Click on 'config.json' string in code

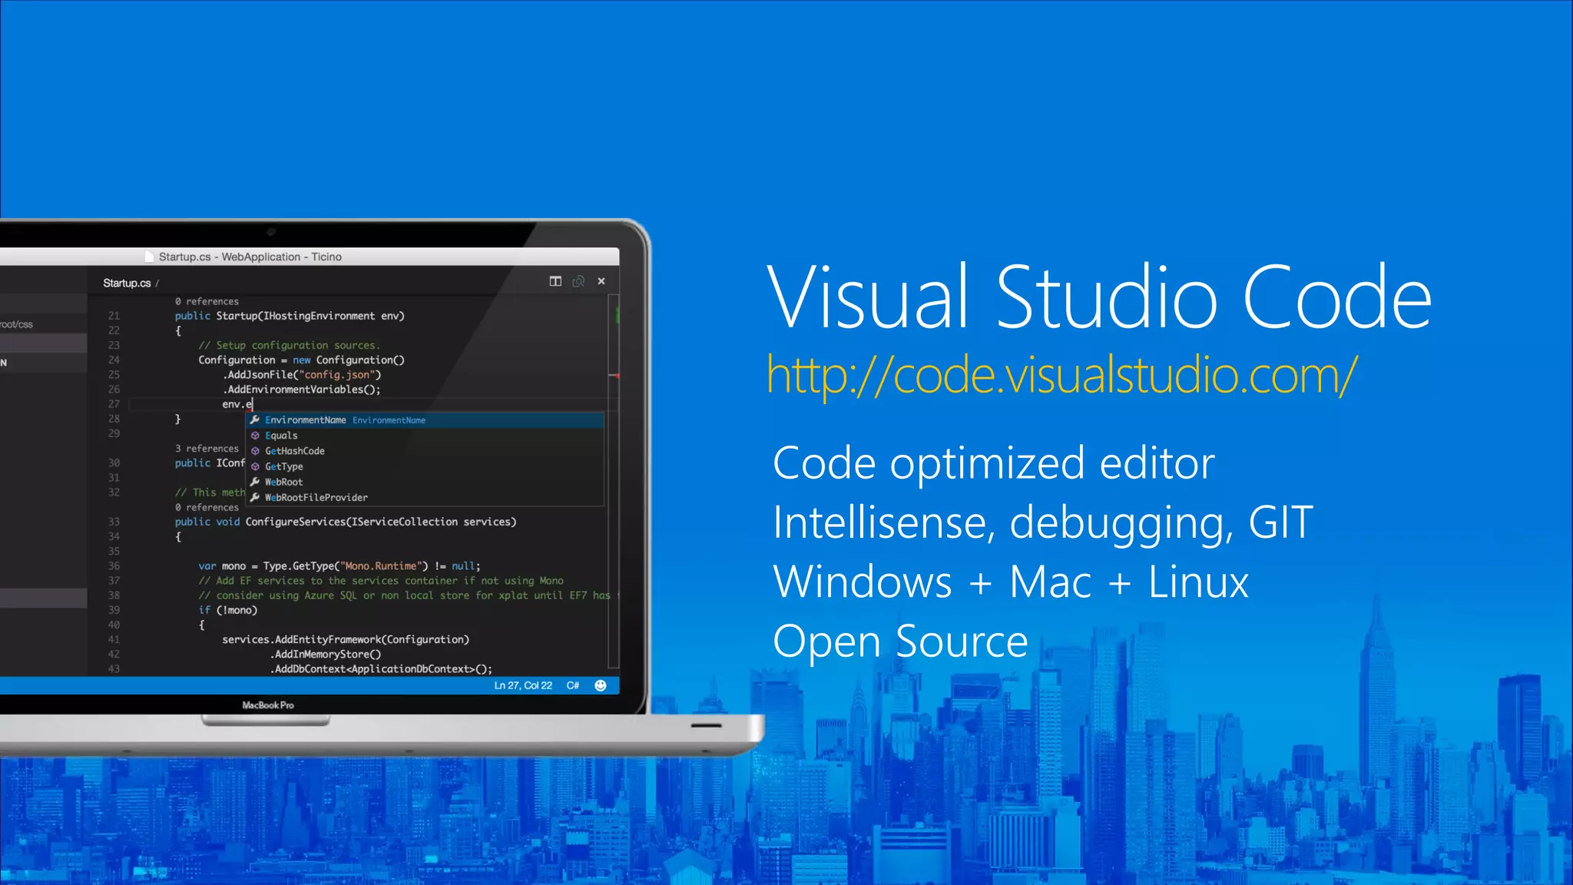pos(337,375)
